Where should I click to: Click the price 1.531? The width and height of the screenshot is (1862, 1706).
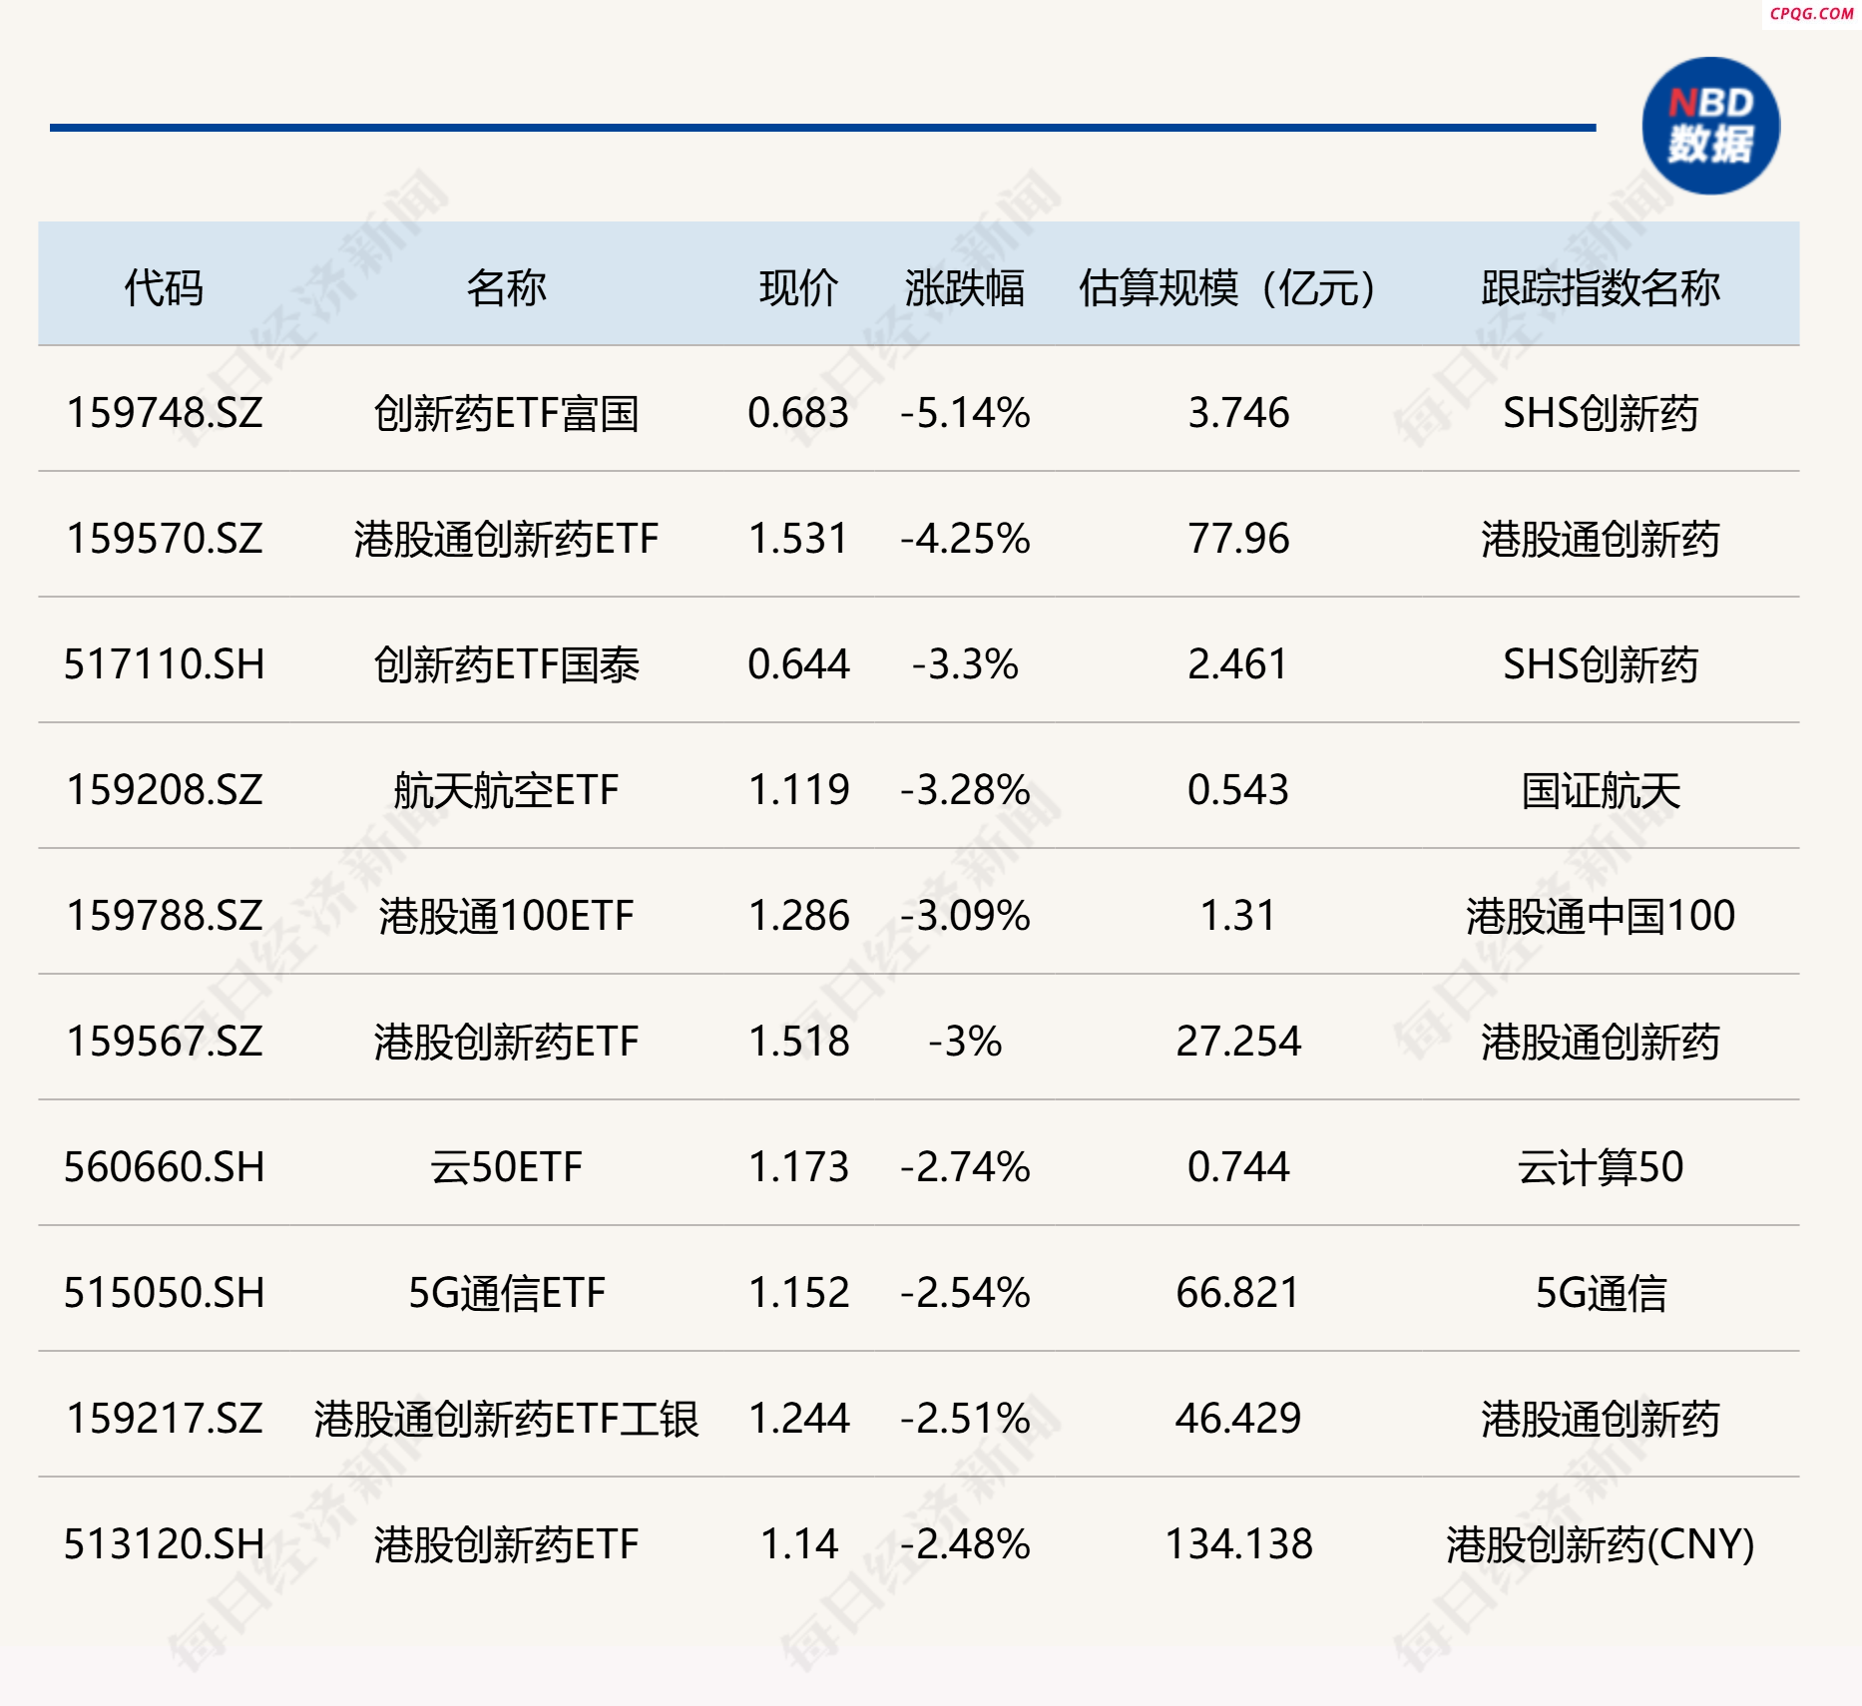coord(798,538)
